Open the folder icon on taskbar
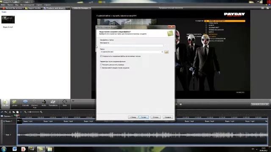 [50, 149]
